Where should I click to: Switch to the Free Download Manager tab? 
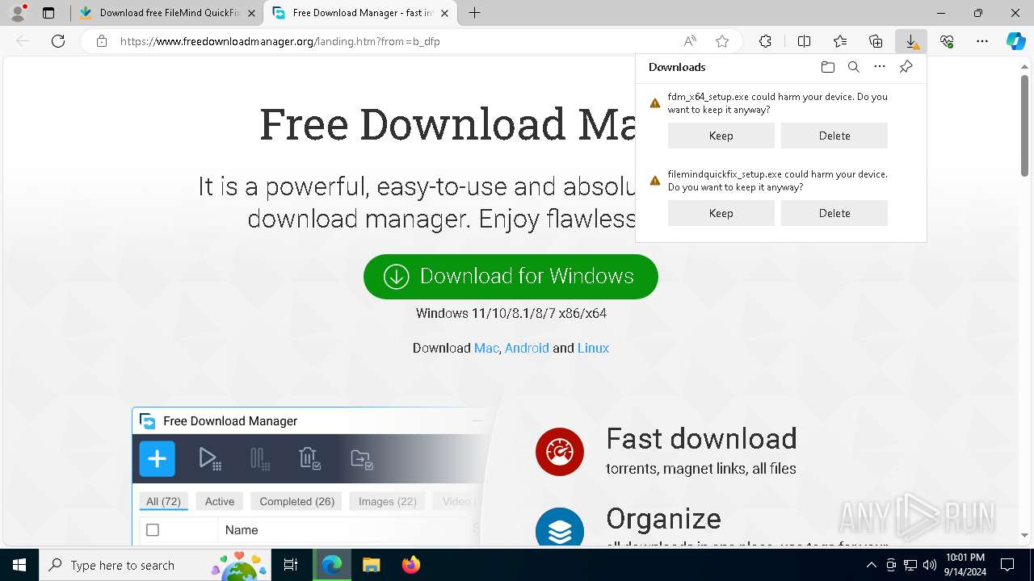(359, 13)
